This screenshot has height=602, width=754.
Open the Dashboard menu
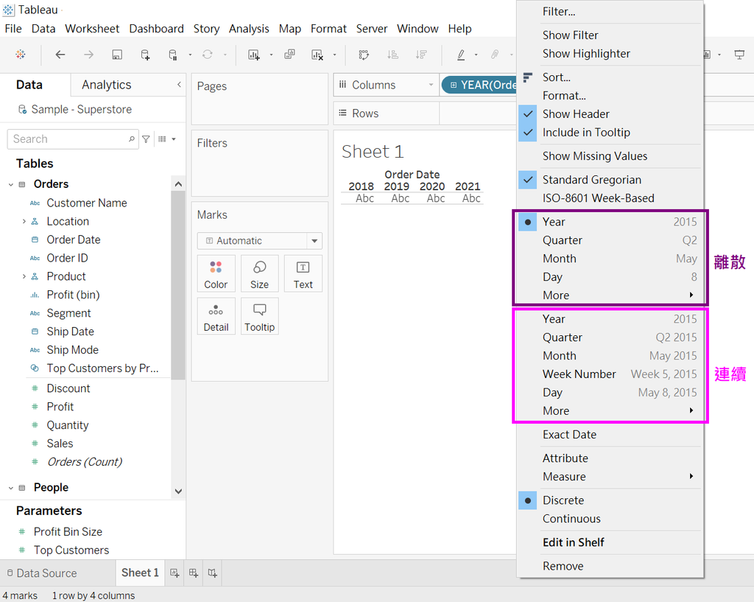pyautogui.click(x=156, y=29)
